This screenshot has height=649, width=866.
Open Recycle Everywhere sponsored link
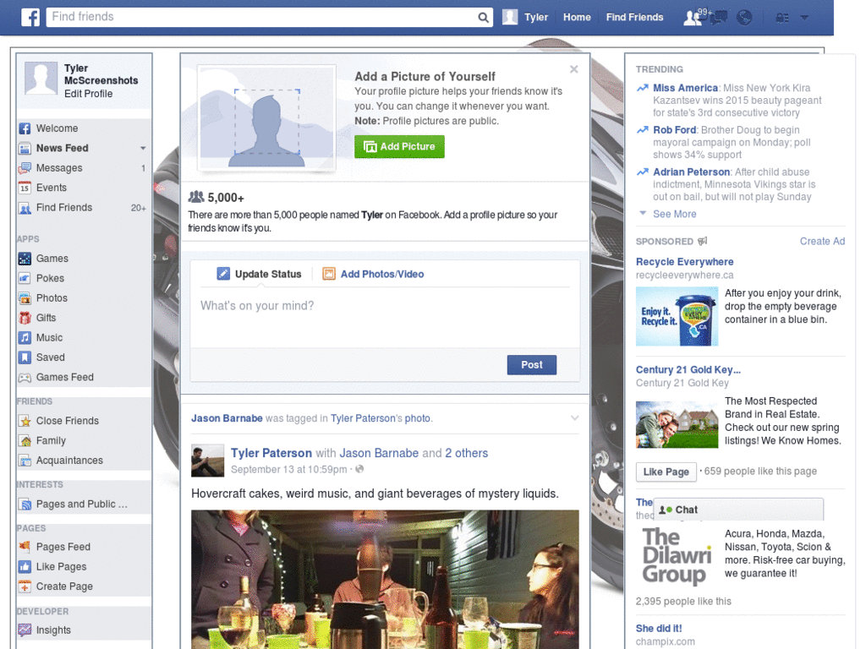tap(684, 262)
